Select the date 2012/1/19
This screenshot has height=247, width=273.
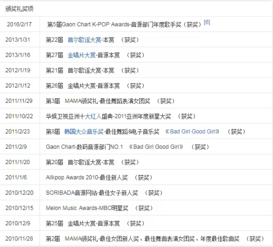(x=18, y=71)
